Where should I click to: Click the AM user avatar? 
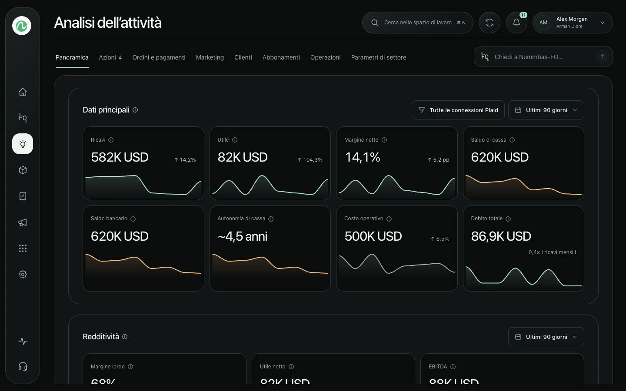[x=543, y=23]
